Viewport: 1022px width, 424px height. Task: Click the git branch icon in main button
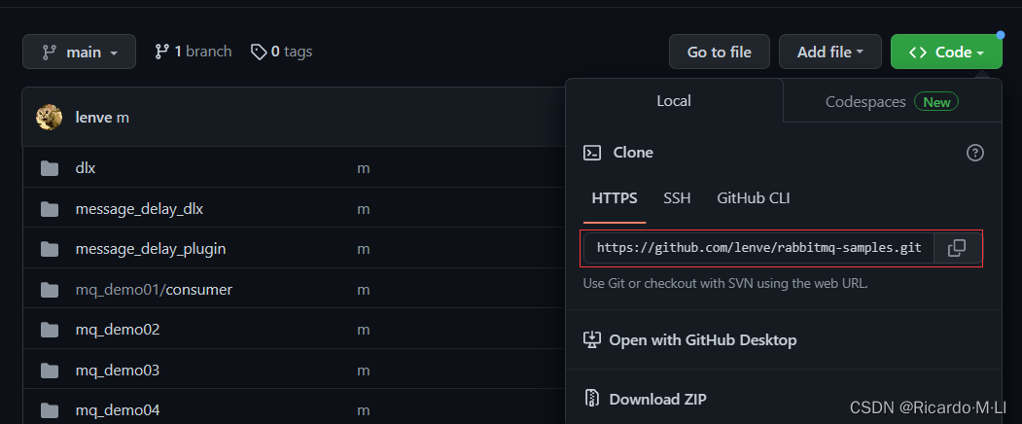coord(48,53)
